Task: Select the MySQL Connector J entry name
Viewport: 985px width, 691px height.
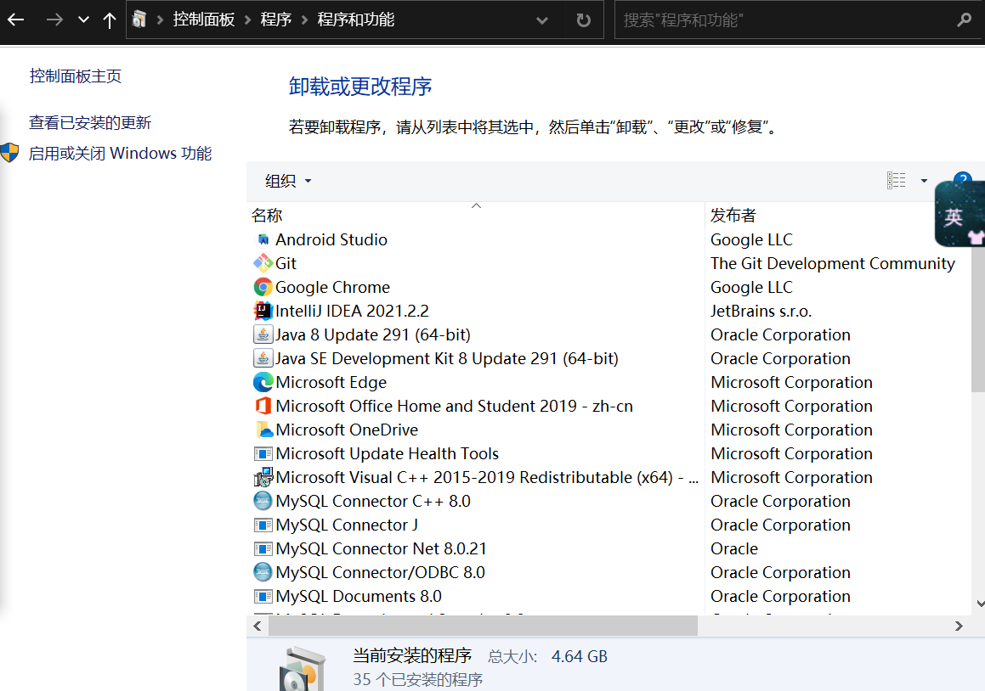Action: click(x=347, y=525)
